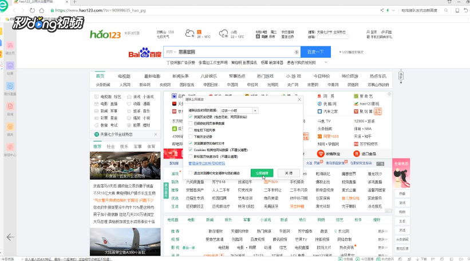The height and width of the screenshot is (261, 470).
Task: Expand the hot search suggestions chevron
Action: coord(326,62)
